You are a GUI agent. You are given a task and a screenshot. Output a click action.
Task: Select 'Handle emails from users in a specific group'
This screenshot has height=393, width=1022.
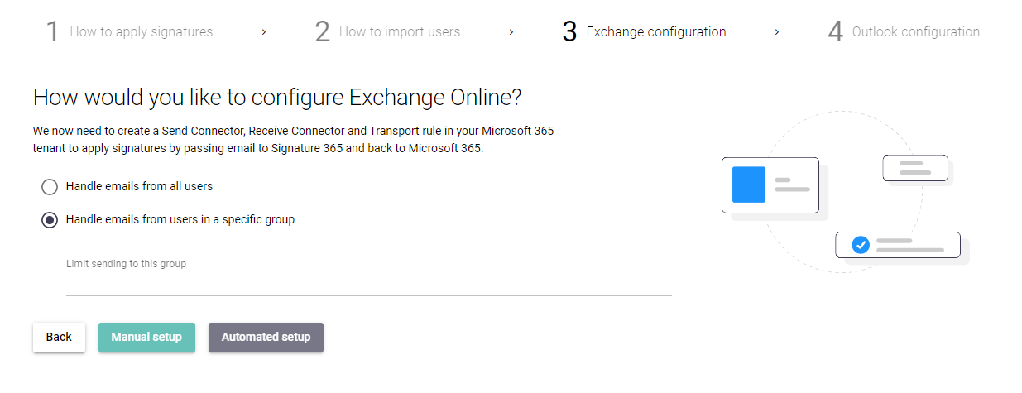tap(50, 220)
